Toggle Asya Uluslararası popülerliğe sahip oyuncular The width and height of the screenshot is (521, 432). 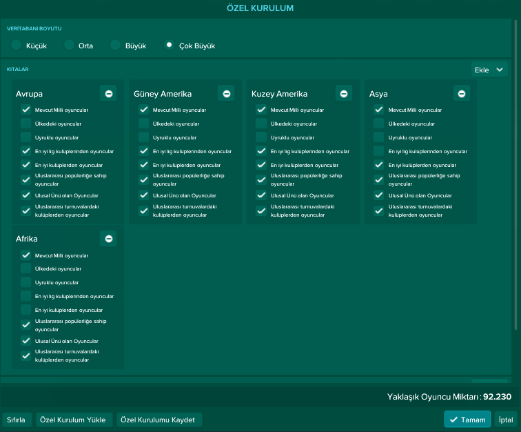(379, 179)
